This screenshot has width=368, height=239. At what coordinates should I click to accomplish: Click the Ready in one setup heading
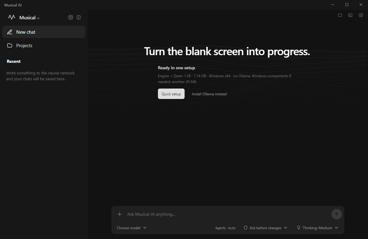[x=176, y=68]
